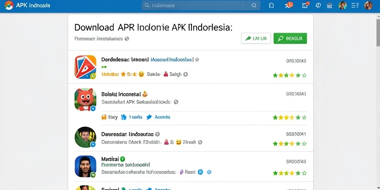Viewport: 380px width, 190px height.
Task: Click the APK Indonesia logo icon
Action: (x=9, y=5)
